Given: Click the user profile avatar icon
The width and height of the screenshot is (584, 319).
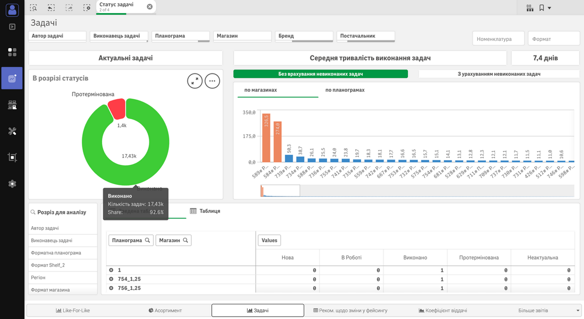Looking at the screenshot, I should (12, 9).
